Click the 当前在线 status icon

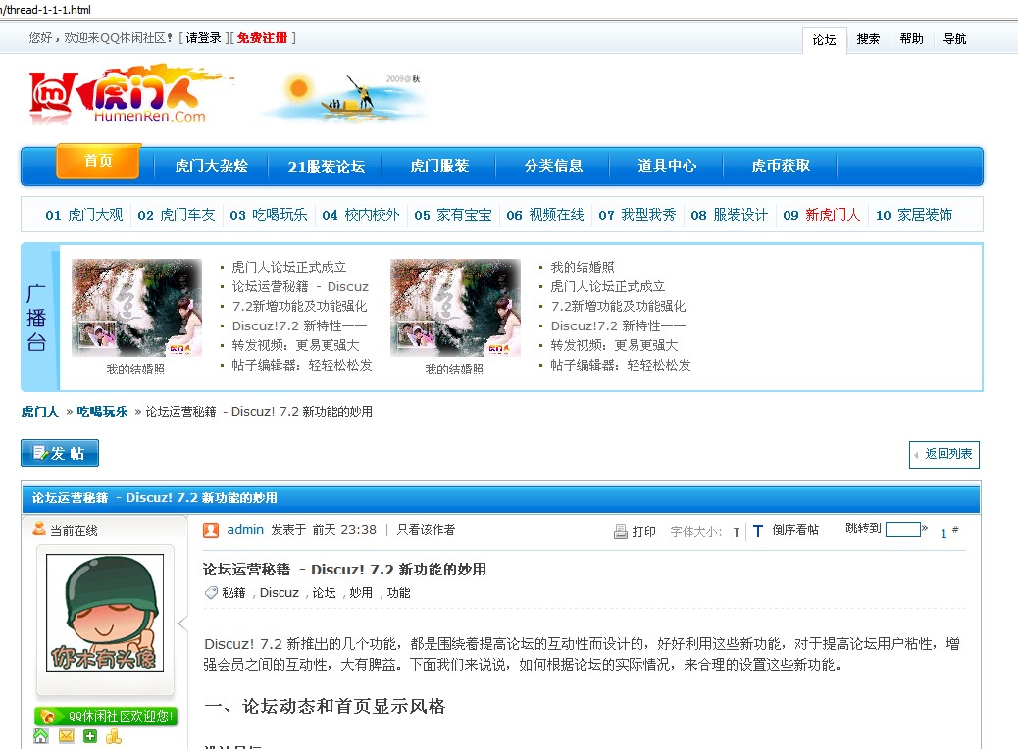click(39, 528)
